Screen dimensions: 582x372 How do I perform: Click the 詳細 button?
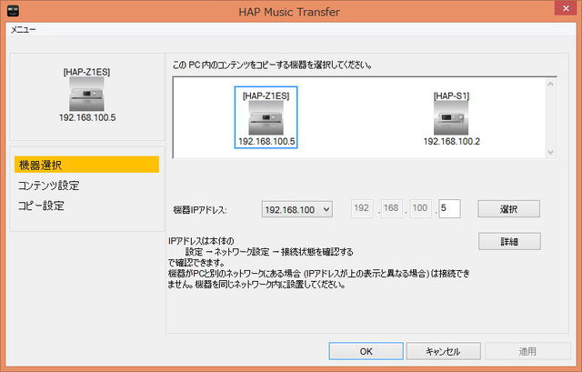click(x=509, y=241)
